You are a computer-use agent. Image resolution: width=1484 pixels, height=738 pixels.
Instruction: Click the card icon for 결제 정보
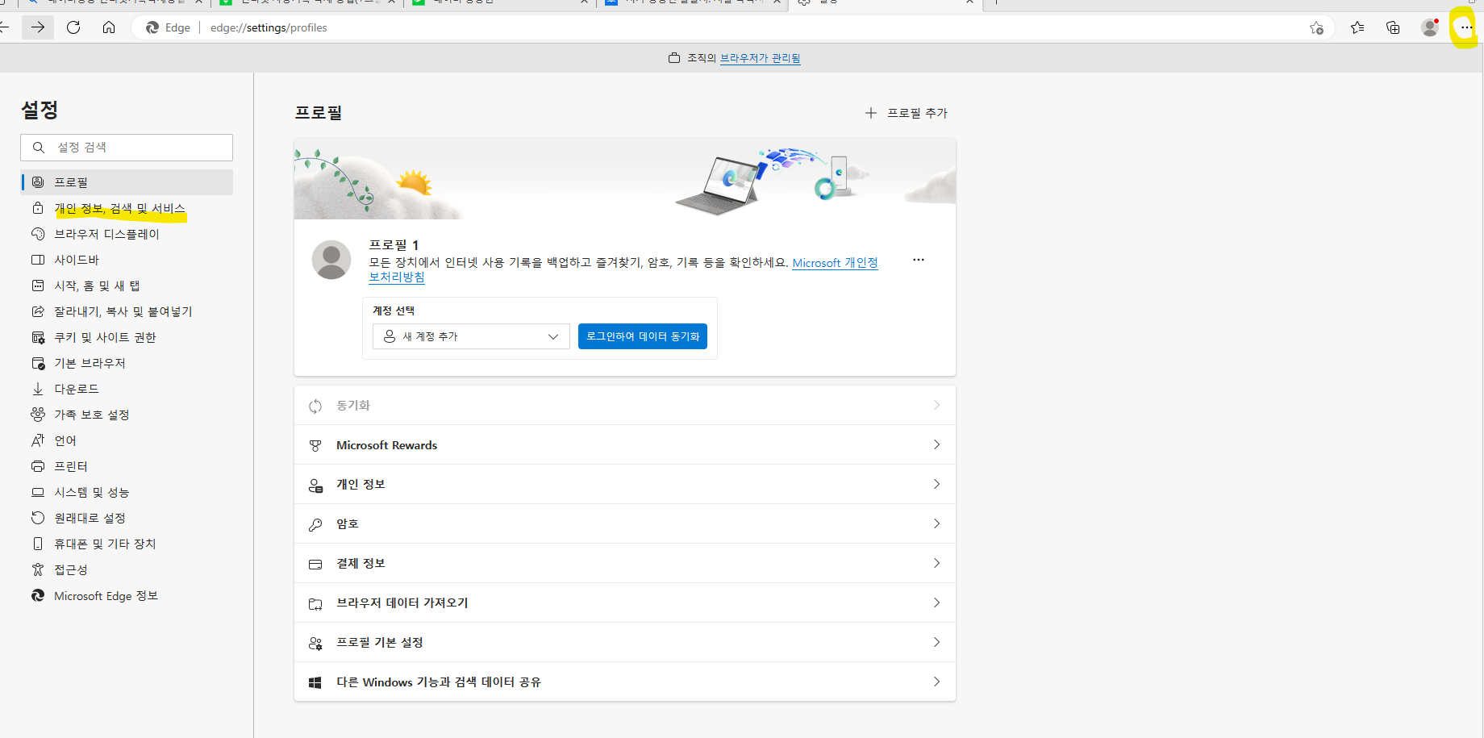click(315, 564)
